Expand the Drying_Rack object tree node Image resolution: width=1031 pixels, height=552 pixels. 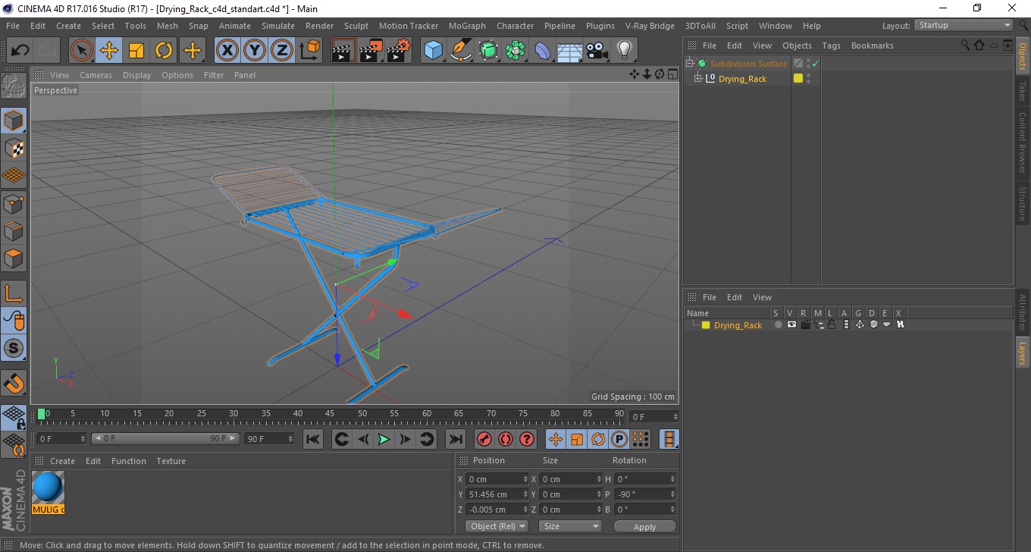tap(697, 79)
